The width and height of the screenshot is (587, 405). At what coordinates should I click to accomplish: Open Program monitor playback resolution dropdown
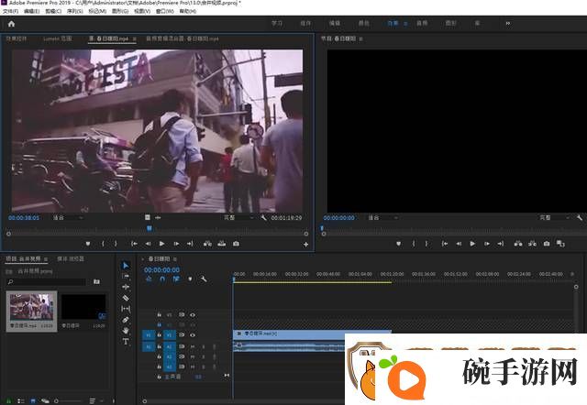click(554, 217)
